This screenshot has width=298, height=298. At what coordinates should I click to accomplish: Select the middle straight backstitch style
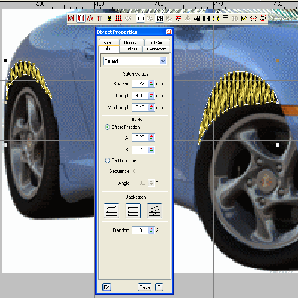tap(133, 211)
